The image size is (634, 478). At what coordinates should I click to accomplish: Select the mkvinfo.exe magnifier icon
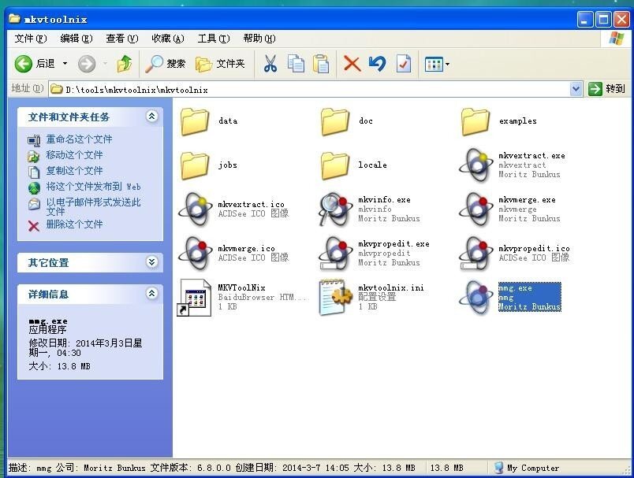click(x=335, y=209)
